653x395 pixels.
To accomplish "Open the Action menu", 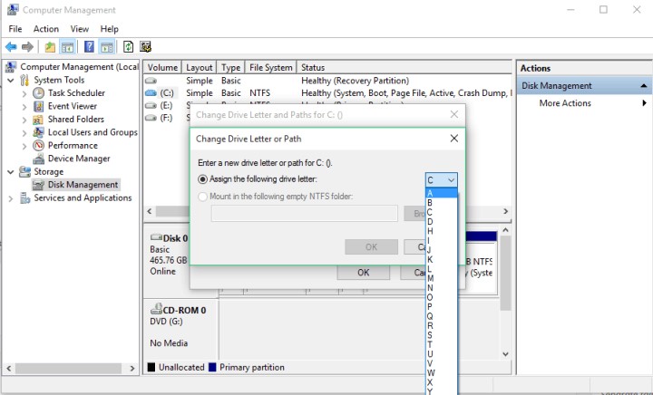I will point(46,29).
